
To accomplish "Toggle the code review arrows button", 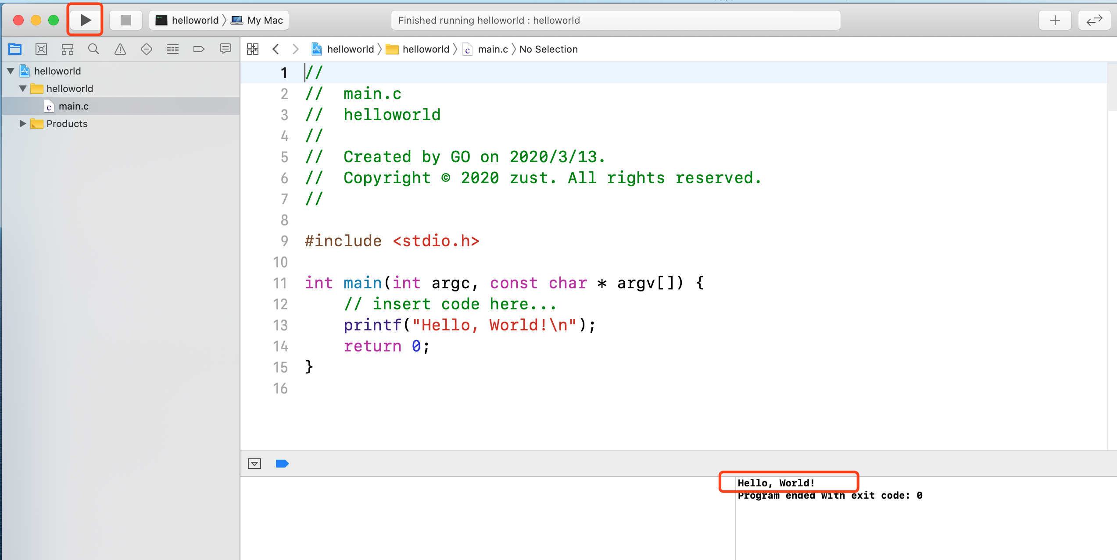I will pos(1094,20).
